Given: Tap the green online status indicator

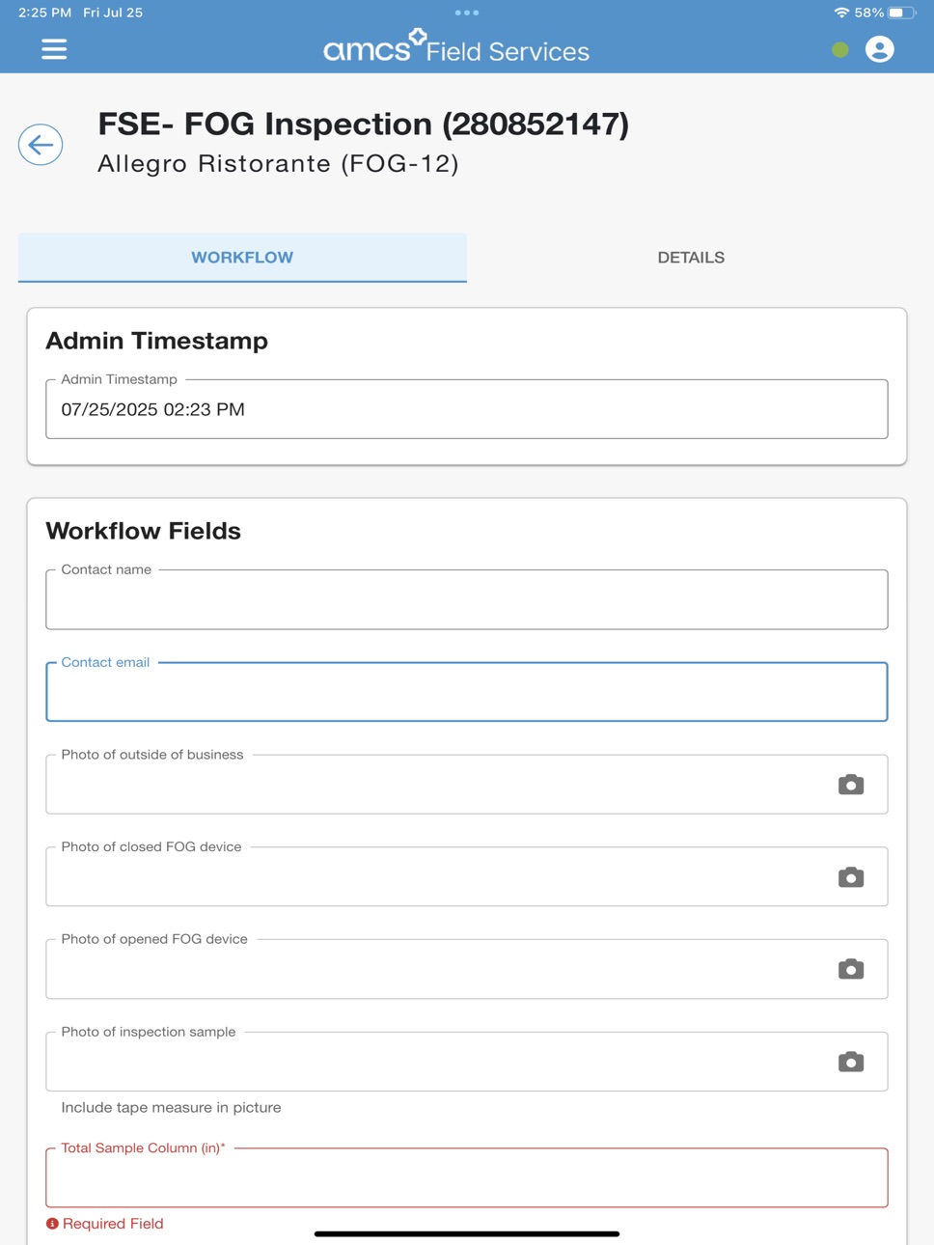Looking at the screenshot, I should coord(840,49).
